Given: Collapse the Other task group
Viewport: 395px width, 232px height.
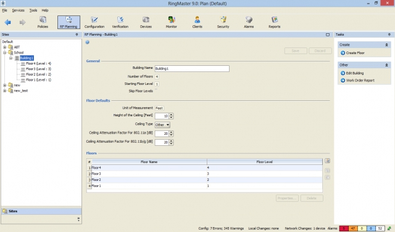Looking at the screenshot, I should 386,65.
